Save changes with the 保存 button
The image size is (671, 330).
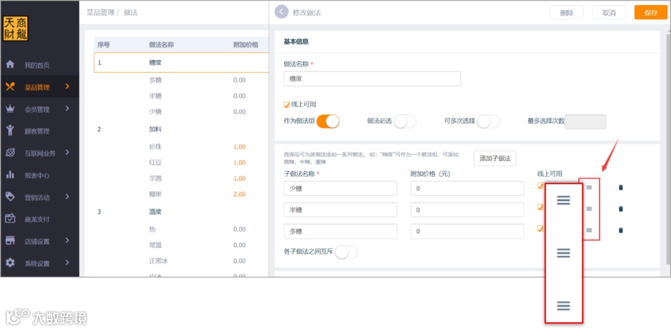point(650,12)
